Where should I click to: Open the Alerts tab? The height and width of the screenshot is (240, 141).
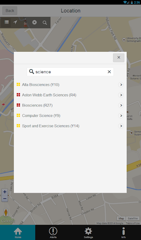click(x=53, y=232)
